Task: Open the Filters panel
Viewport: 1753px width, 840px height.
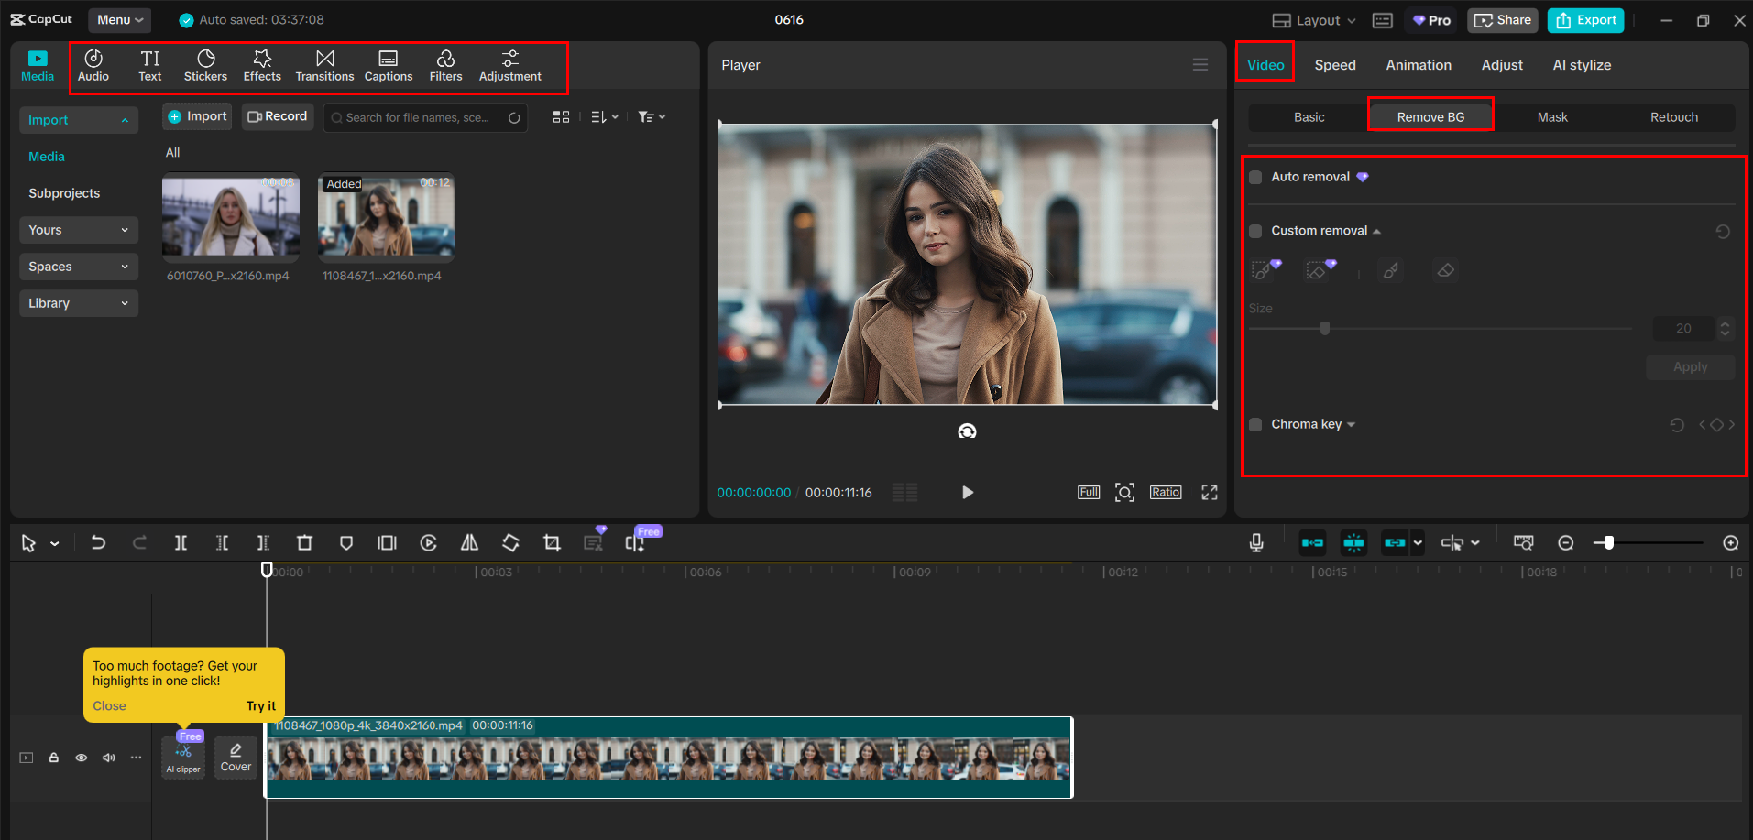Action: (x=446, y=64)
